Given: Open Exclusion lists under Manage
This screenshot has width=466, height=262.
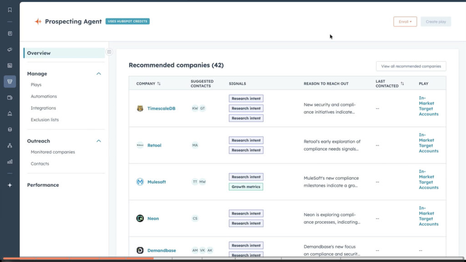Looking at the screenshot, I should tap(45, 120).
